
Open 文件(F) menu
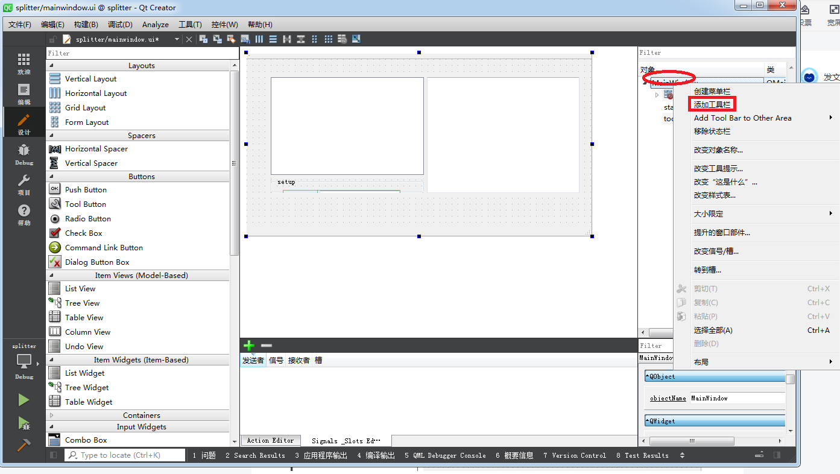click(20, 25)
